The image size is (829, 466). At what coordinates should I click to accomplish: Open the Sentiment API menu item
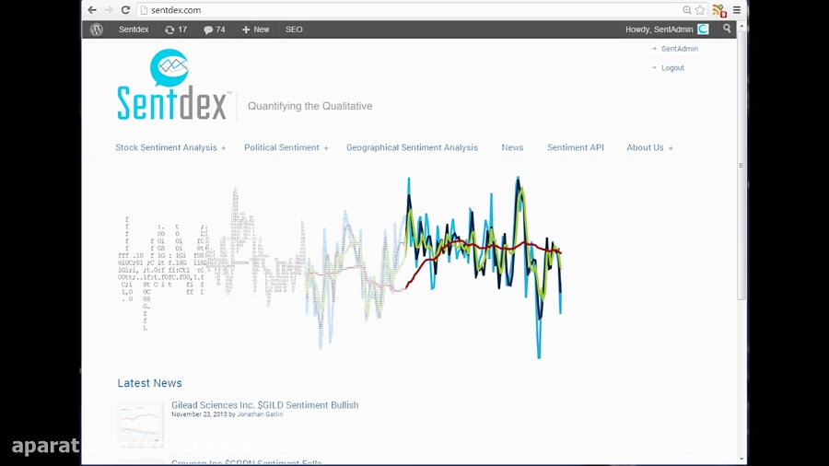[x=575, y=147]
